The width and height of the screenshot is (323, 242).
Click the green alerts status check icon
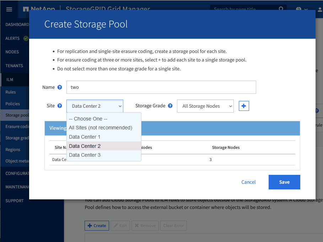pos(26,38)
